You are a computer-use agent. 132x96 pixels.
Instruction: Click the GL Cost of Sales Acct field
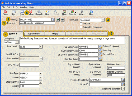[88, 55]
